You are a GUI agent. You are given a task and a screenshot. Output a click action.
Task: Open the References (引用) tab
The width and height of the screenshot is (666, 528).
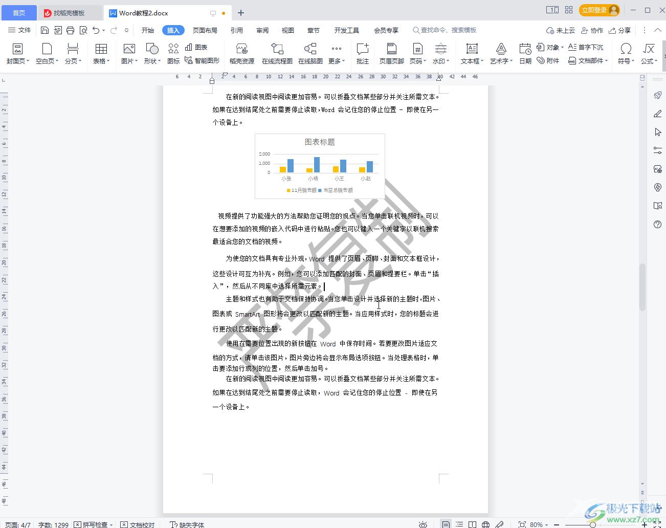pos(237,30)
